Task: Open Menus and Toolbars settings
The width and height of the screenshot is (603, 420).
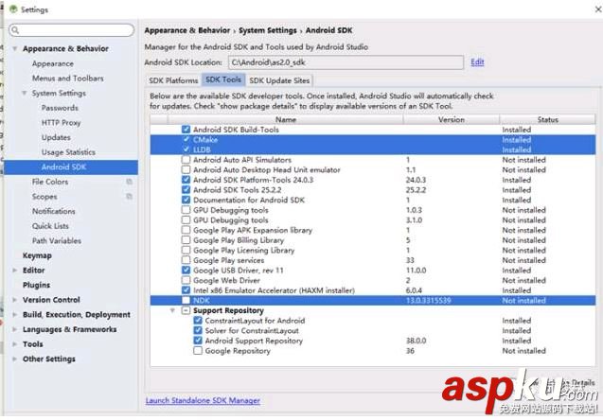Action: 68,78
